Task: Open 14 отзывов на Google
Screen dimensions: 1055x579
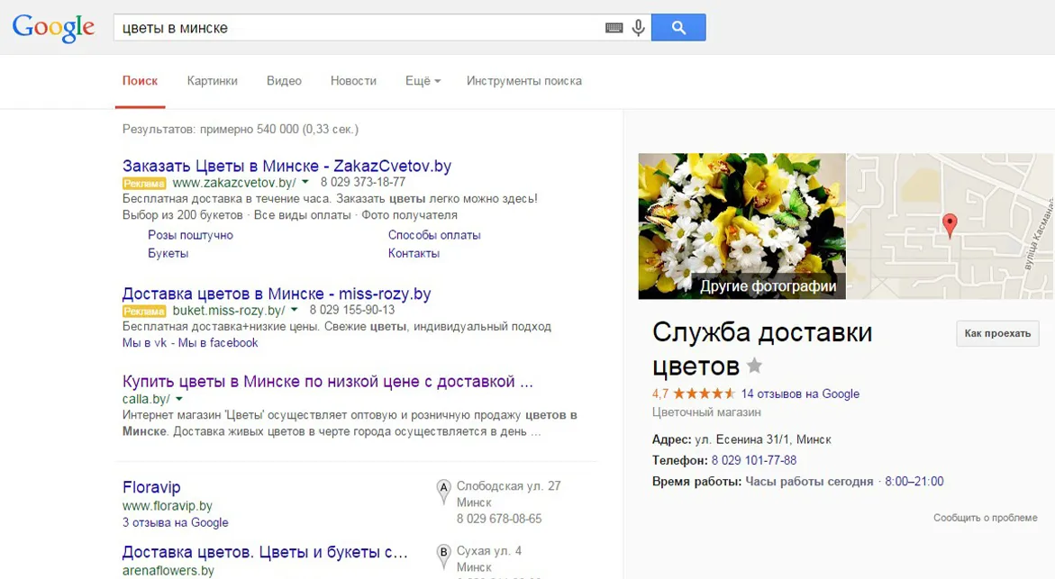Action: (800, 394)
